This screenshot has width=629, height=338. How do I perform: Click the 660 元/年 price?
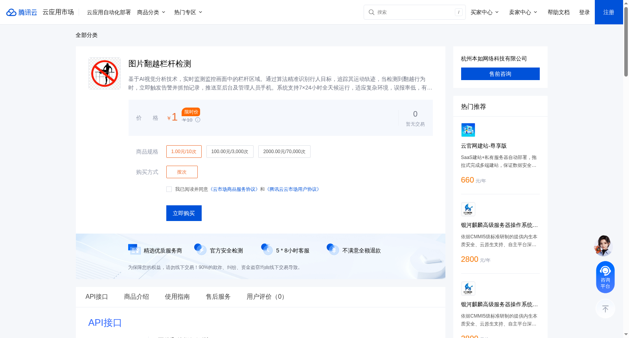[x=473, y=180]
